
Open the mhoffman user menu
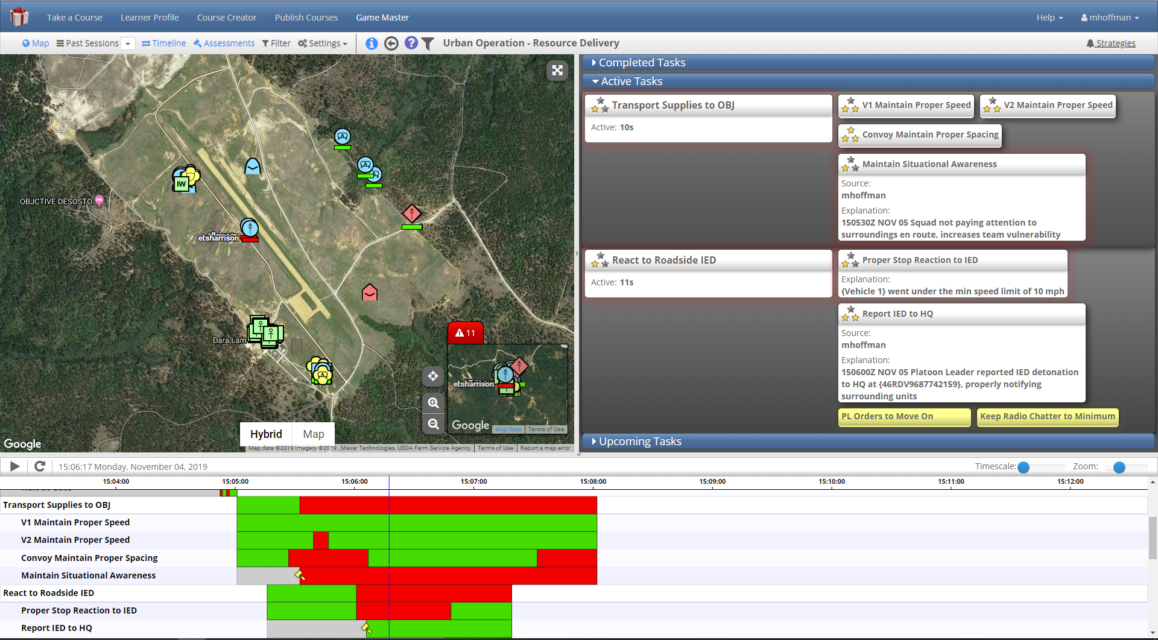pyautogui.click(x=1110, y=17)
